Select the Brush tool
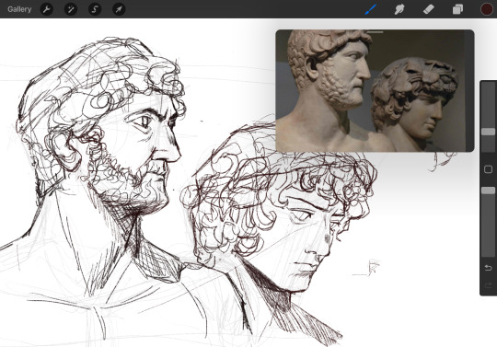This screenshot has height=347, width=497. point(370,9)
